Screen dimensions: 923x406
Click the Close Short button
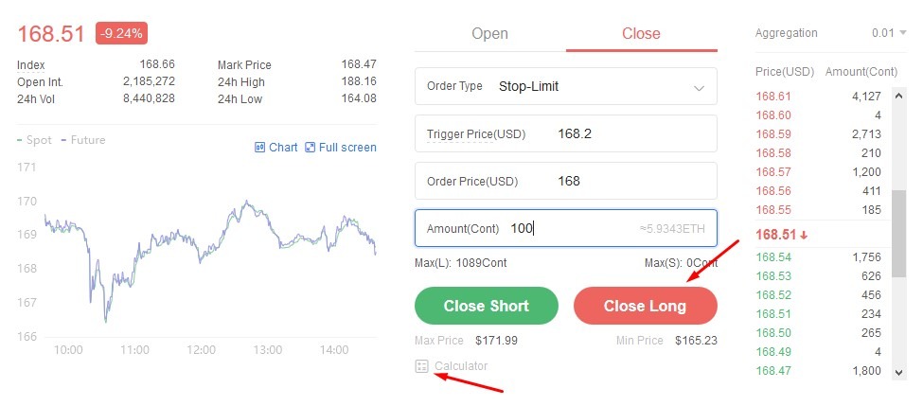(x=487, y=306)
